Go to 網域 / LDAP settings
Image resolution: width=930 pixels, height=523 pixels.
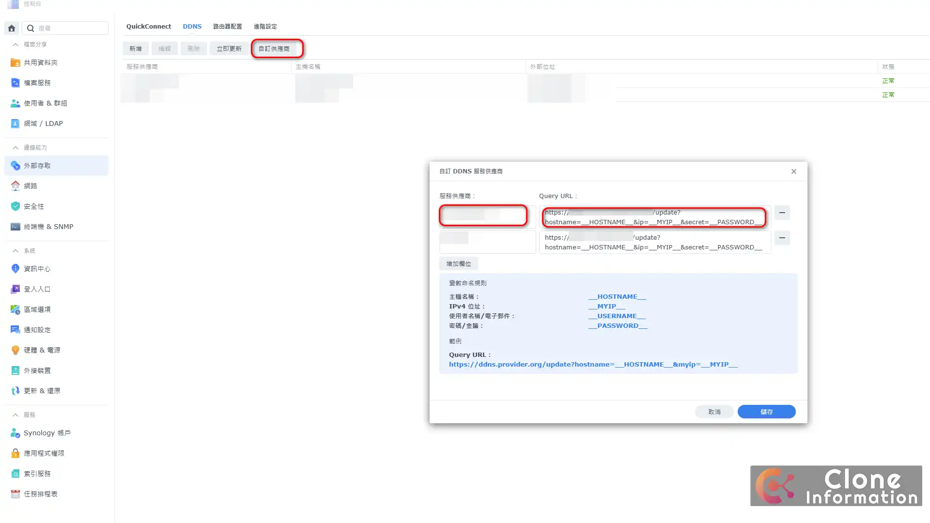click(x=43, y=123)
